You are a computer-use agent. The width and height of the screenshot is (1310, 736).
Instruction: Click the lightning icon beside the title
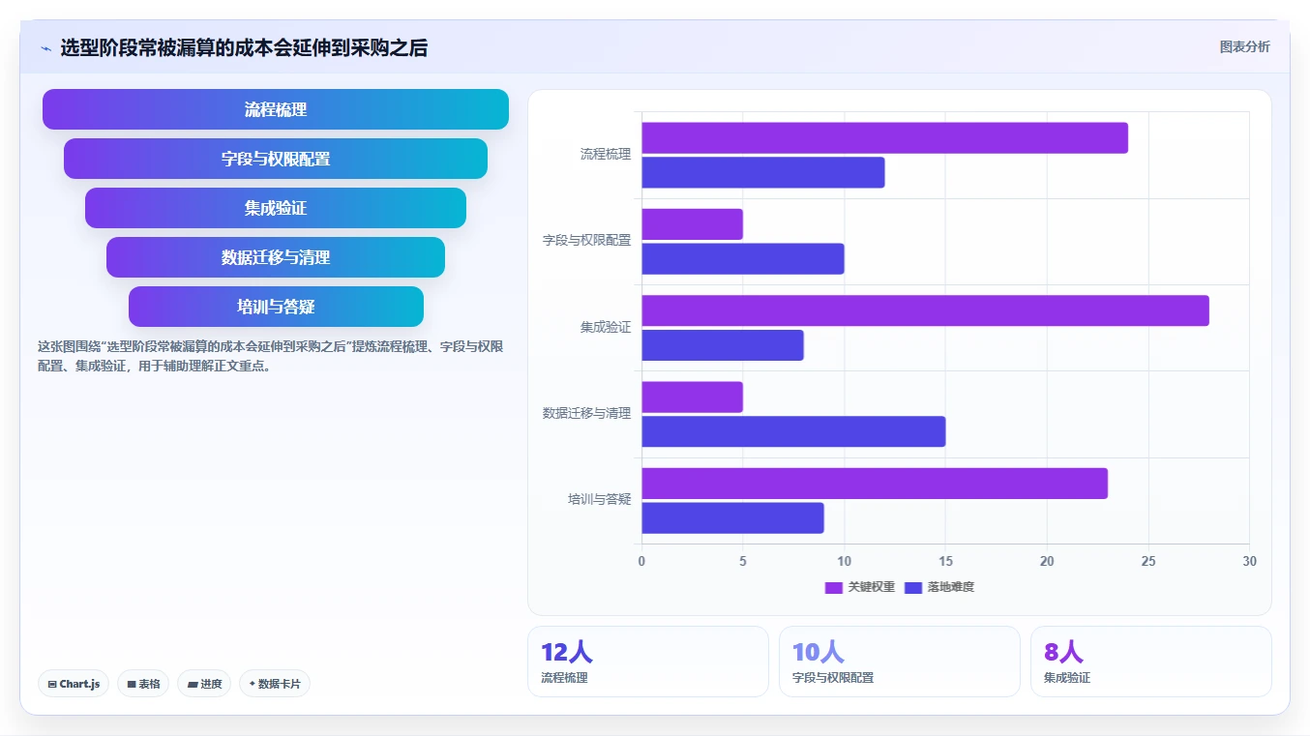click(x=46, y=48)
